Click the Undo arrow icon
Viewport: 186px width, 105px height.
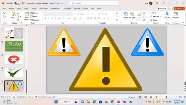click(x=4, y=13)
